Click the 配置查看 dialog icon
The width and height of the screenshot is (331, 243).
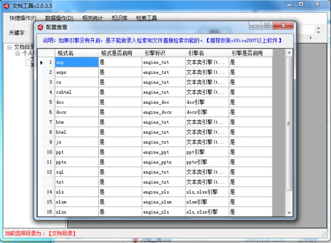(40, 27)
